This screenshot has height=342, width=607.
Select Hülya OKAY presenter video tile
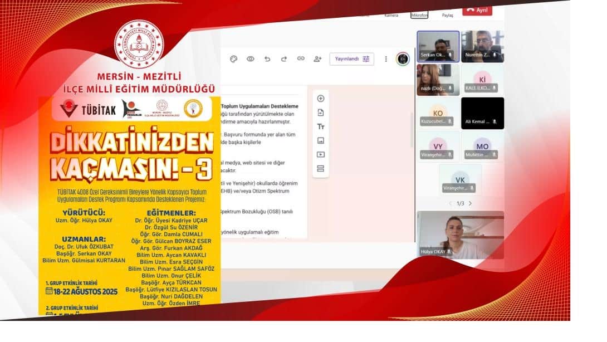pyautogui.click(x=461, y=235)
